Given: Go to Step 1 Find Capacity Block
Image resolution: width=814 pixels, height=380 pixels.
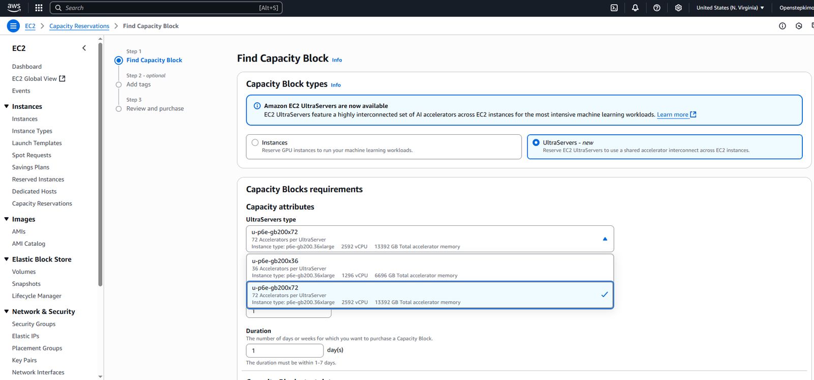Looking at the screenshot, I should (154, 60).
